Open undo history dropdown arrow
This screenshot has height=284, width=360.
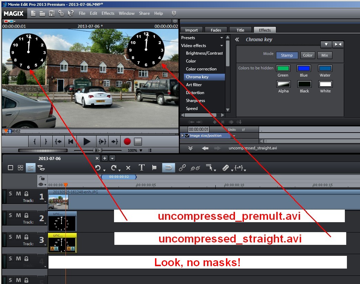(x=104, y=170)
